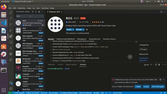Open the Search view in activity bar
Screen dimensions: 167x94
(11, 19)
